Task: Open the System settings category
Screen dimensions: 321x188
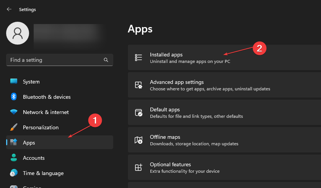Action: [31, 82]
